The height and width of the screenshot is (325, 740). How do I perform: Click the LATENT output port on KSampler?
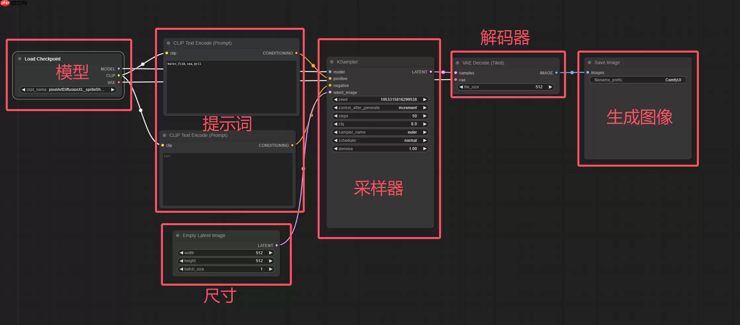click(430, 72)
